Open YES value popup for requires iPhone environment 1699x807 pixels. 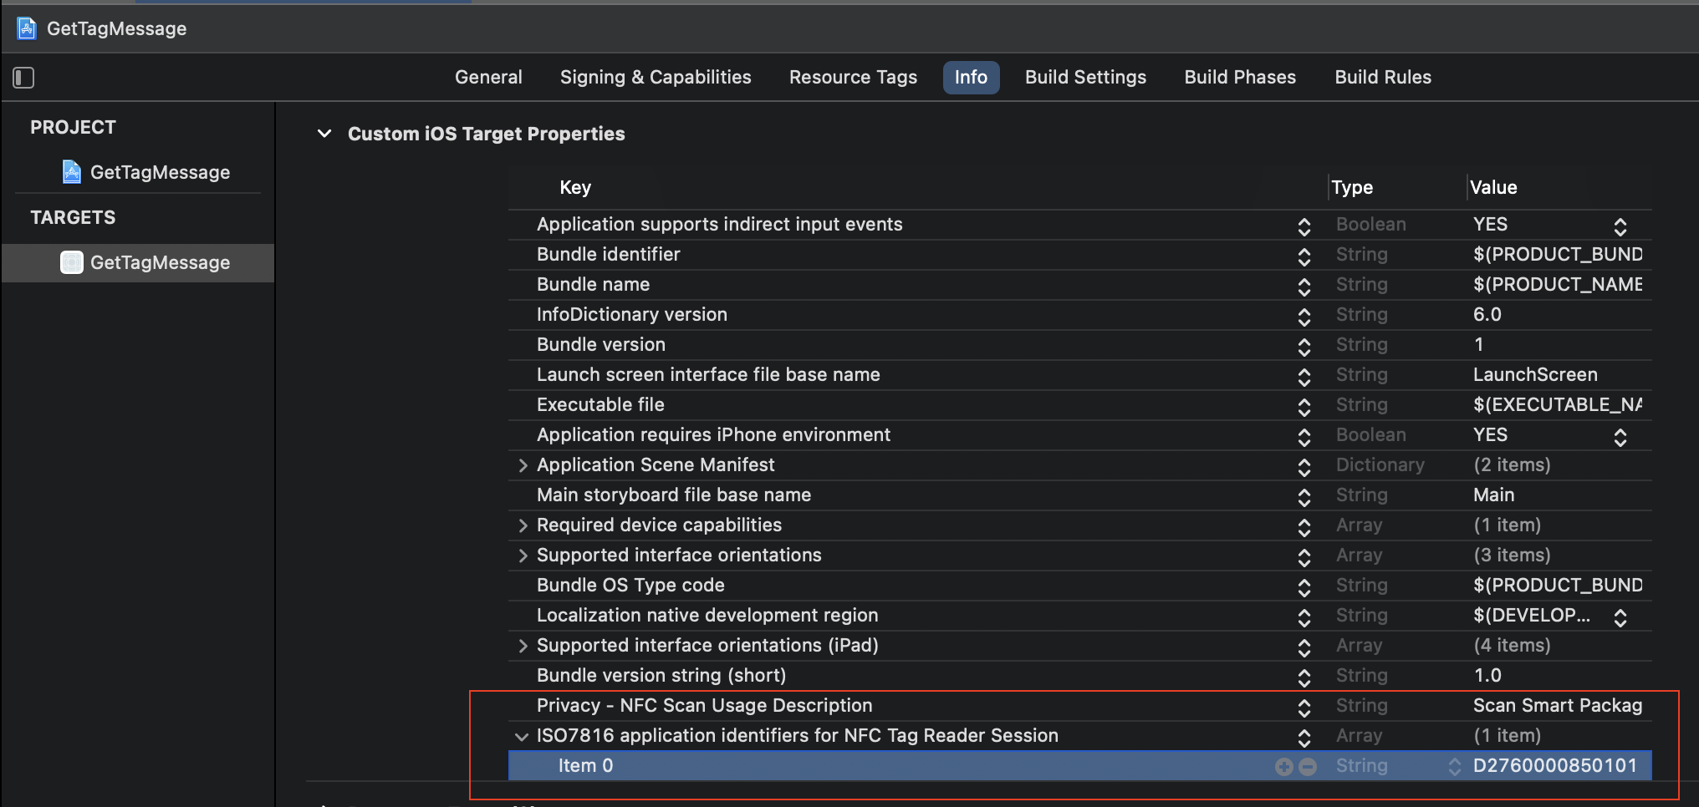pos(1620,437)
